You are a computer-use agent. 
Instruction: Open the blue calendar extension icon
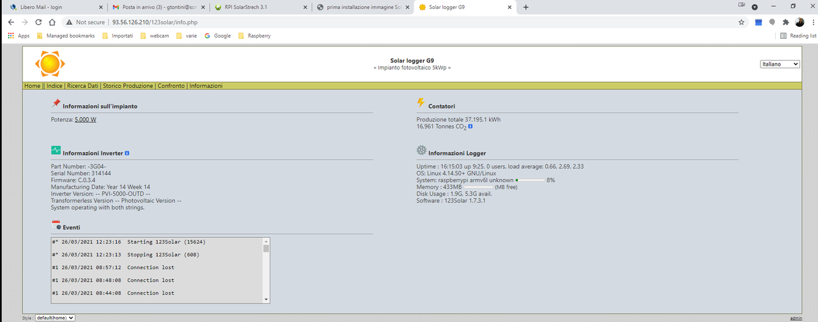point(759,22)
